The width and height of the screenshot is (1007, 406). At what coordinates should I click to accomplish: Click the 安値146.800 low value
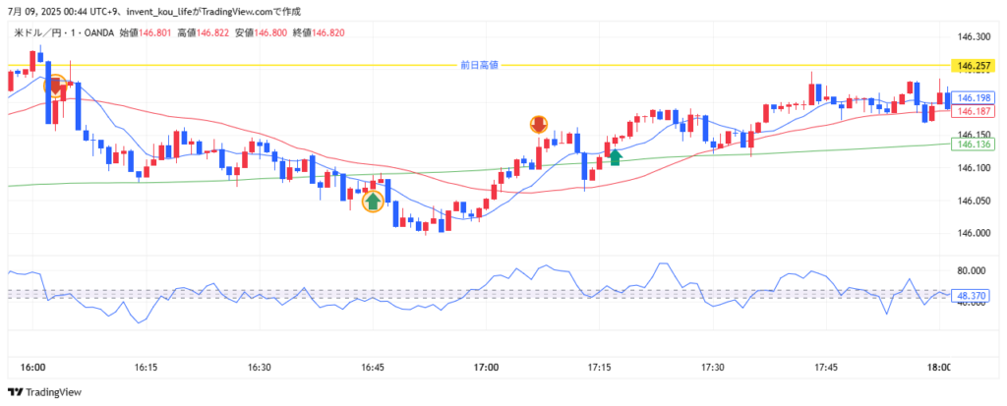point(260,32)
